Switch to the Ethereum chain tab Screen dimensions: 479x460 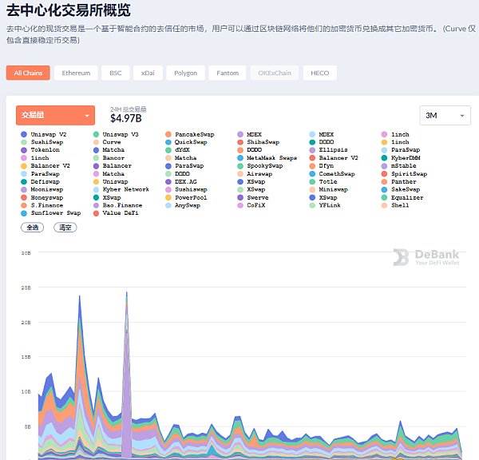click(x=76, y=73)
